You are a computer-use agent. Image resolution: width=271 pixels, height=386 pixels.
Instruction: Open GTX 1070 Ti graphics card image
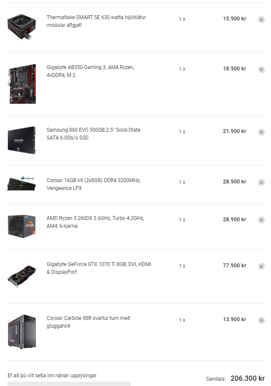pyautogui.click(x=22, y=276)
